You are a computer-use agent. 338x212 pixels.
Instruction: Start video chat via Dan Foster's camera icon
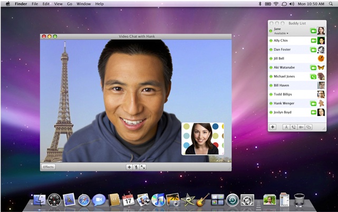(313, 50)
